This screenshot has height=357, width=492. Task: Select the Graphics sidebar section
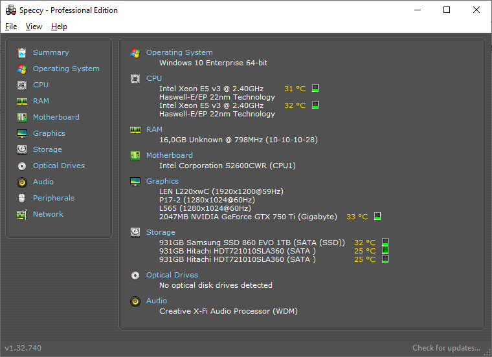[x=49, y=133]
